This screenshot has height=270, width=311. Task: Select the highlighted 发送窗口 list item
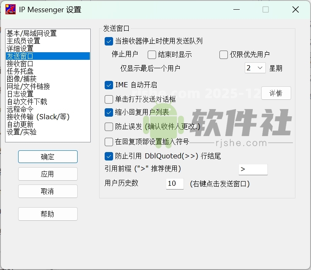(x=48, y=56)
